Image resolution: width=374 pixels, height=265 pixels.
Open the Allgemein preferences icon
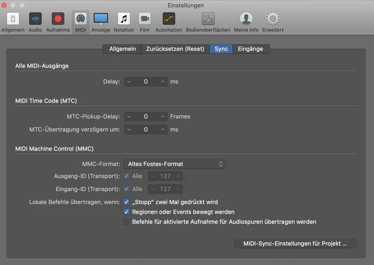pos(12,19)
